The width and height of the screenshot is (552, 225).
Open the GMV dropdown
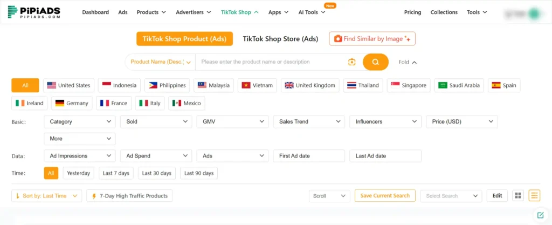[x=233, y=121]
